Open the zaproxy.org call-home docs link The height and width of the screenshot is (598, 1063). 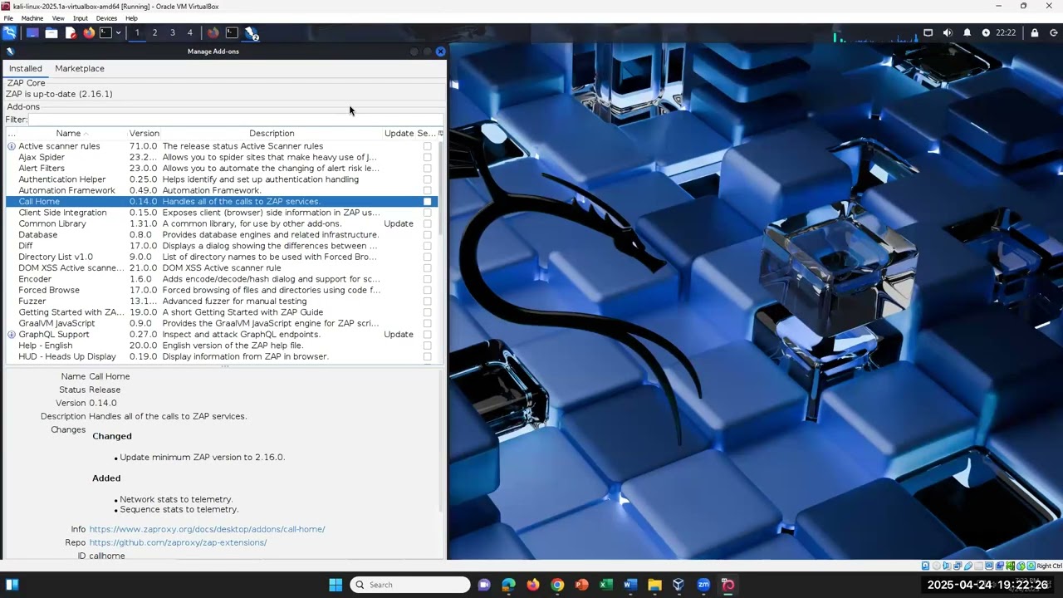[x=207, y=529]
